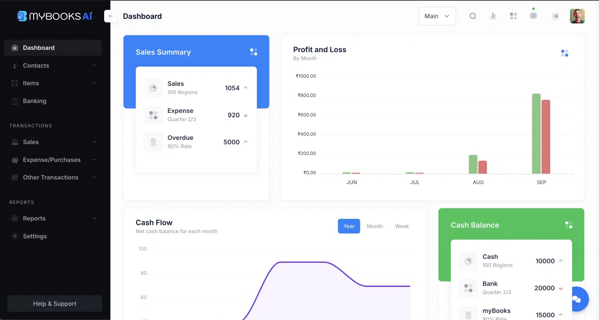Screen dimensions: 599x320
Task: Click the add widget grid icon
Action: point(513,16)
